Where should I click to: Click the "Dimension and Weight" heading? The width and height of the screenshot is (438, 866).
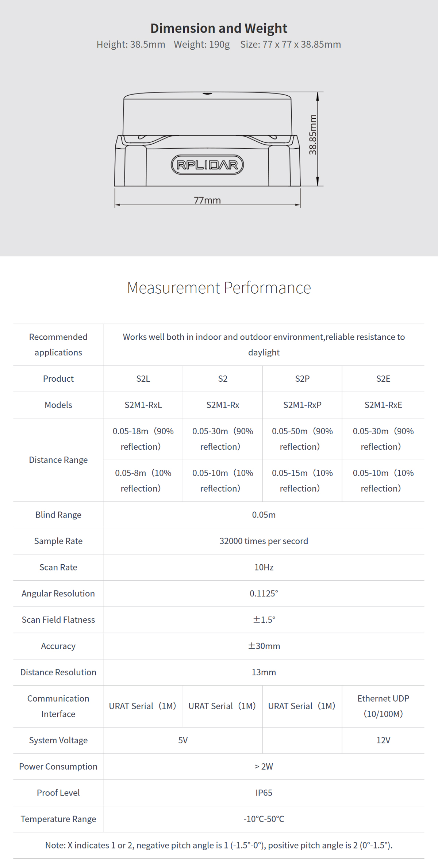tap(219, 28)
